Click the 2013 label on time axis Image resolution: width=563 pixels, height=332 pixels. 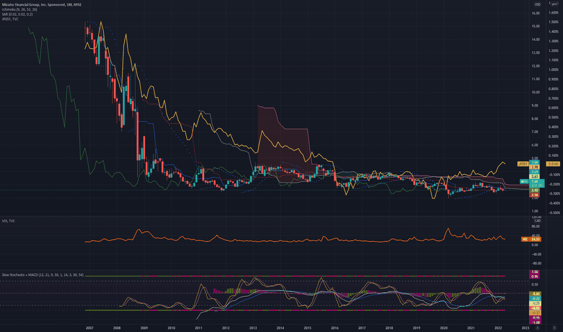click(x=253, y=328)
